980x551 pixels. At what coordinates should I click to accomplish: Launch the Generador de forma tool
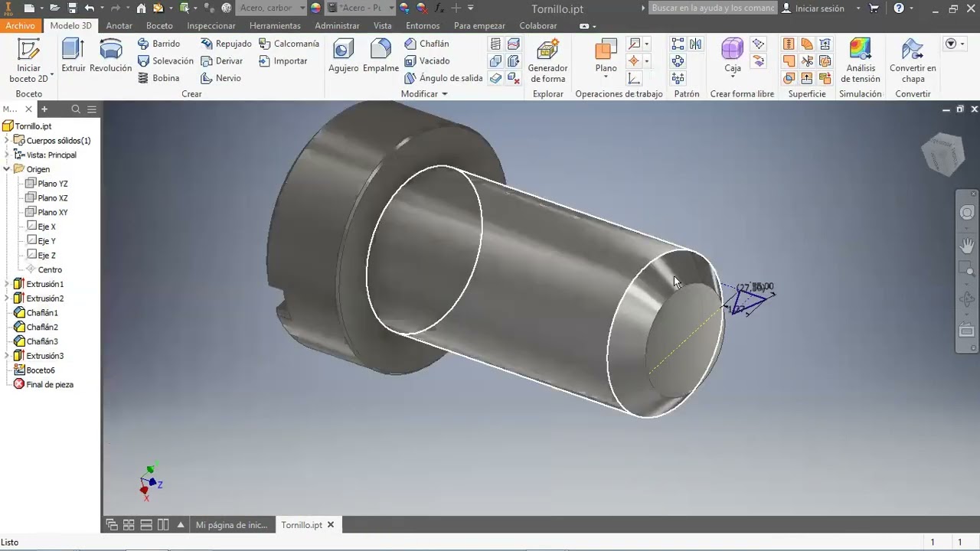tap(547, 60)
